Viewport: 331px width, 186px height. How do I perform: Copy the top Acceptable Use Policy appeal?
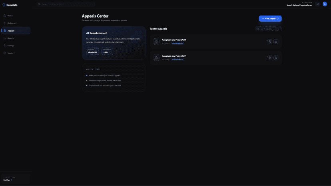pyautogui.click(x=270, y=42)
